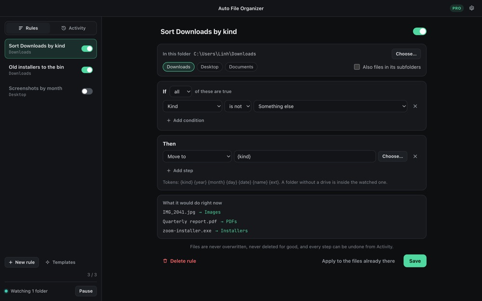482x301 pixels.
Task: Click Choose... for the destination folder
Action: click(392, 157)
